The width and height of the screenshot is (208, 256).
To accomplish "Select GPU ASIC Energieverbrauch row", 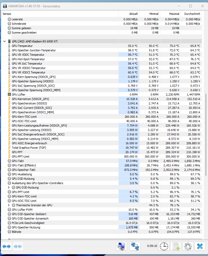I will 101,143.
